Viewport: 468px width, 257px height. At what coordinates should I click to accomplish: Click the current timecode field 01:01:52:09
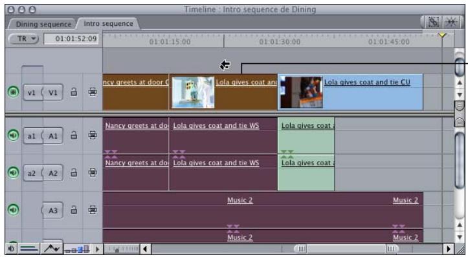click(71, 39)
